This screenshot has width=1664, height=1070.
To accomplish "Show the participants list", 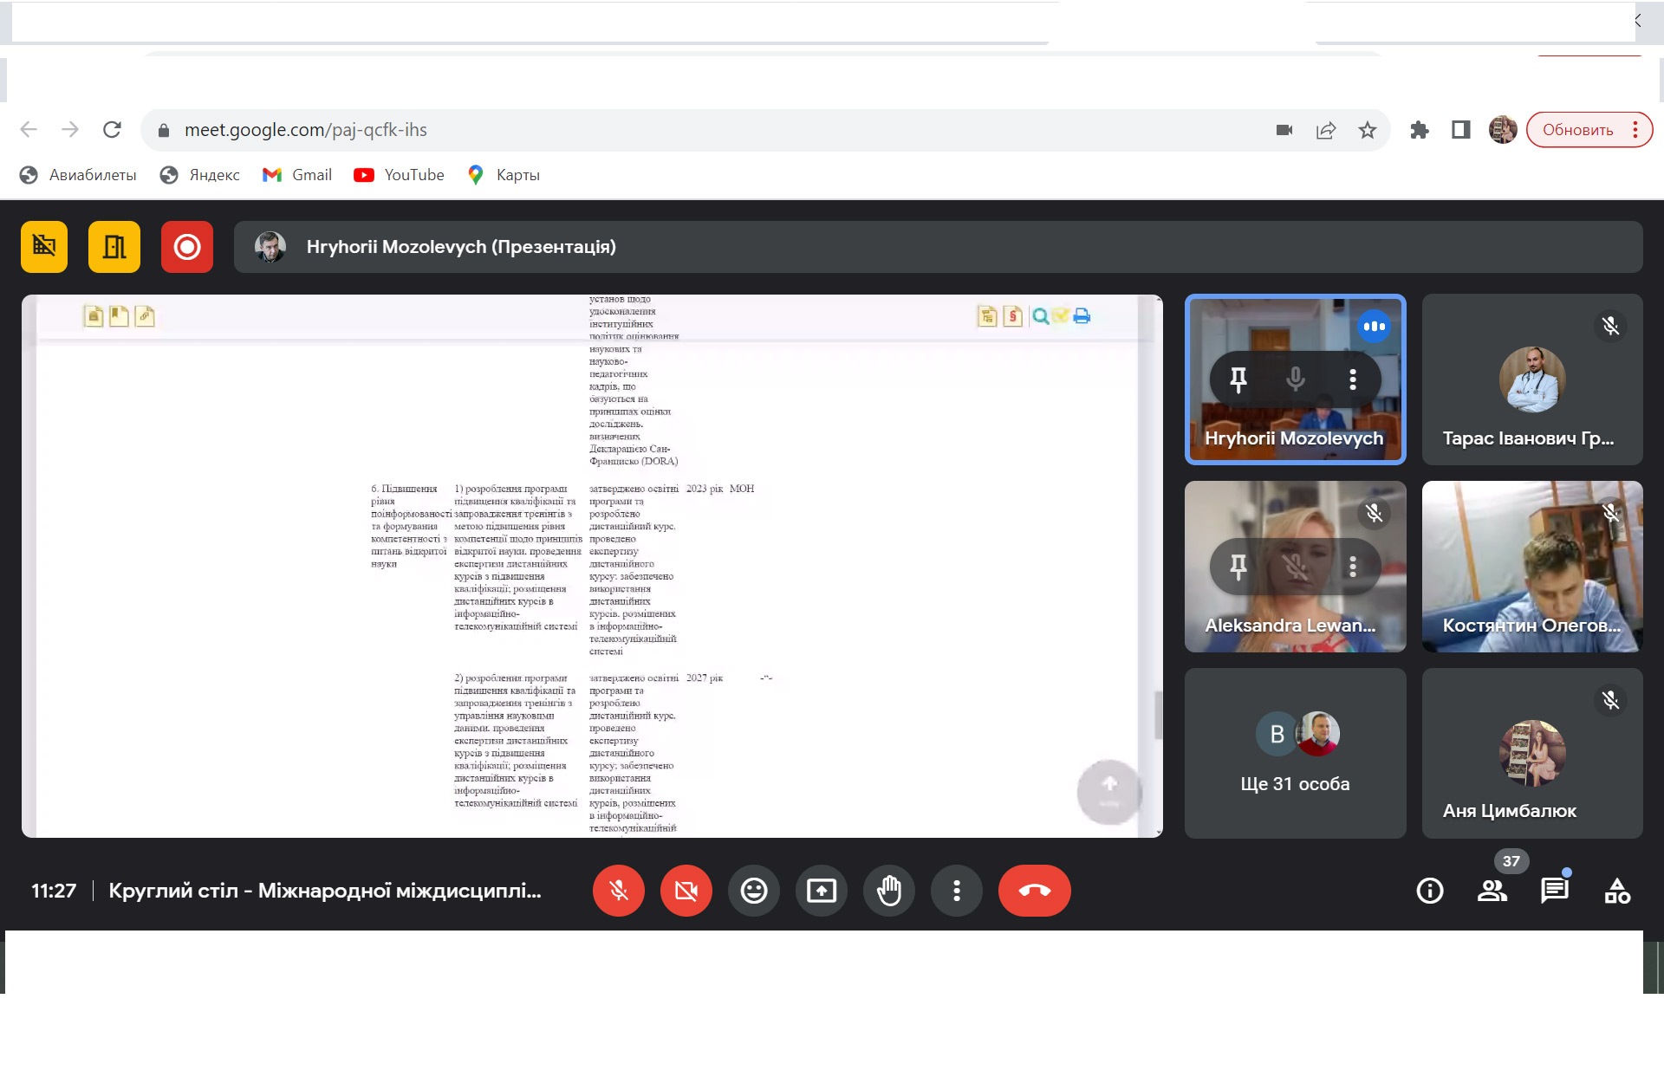I will pos(1492,891).
